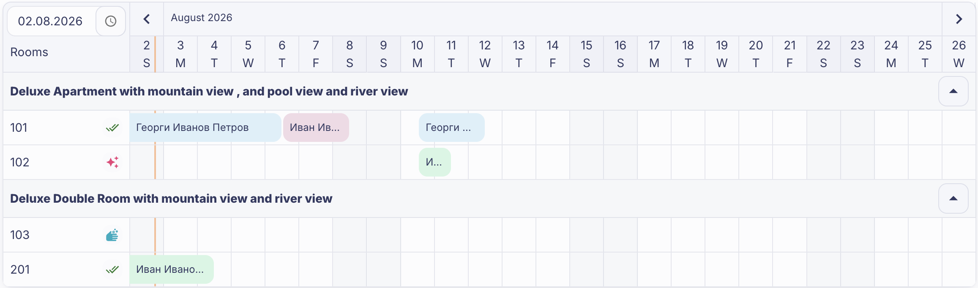Click room 102 sparkle status icon

(112, 162)
